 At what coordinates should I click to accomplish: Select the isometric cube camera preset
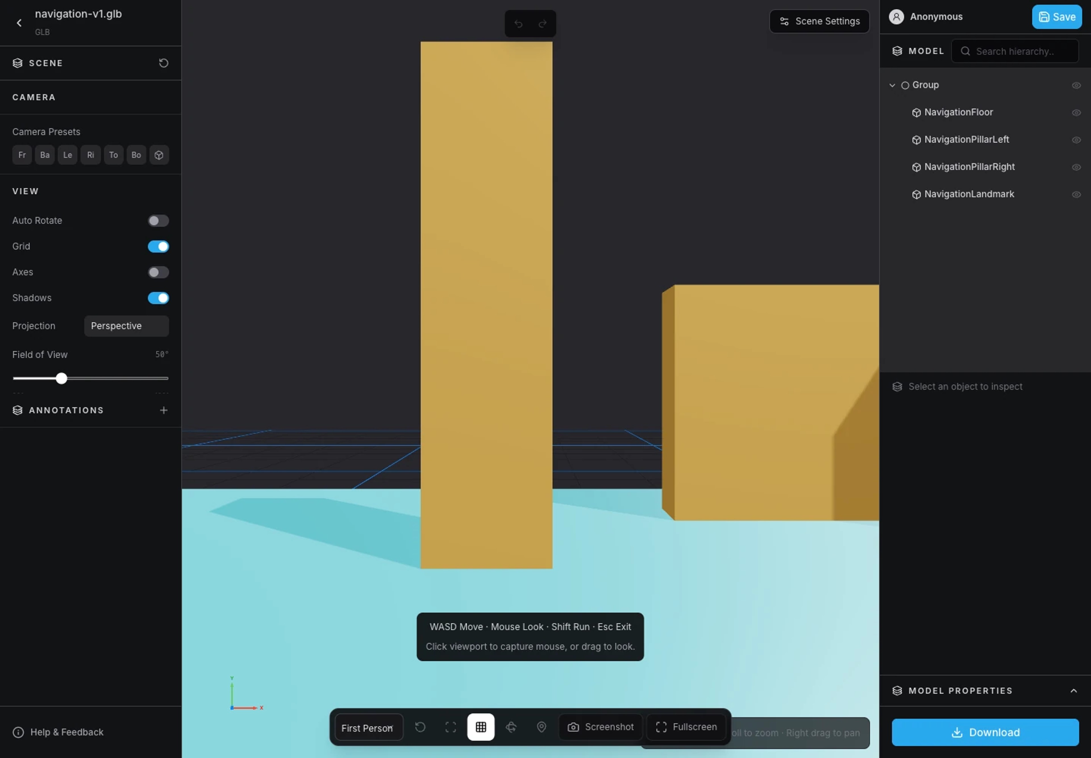click(159, 155)
